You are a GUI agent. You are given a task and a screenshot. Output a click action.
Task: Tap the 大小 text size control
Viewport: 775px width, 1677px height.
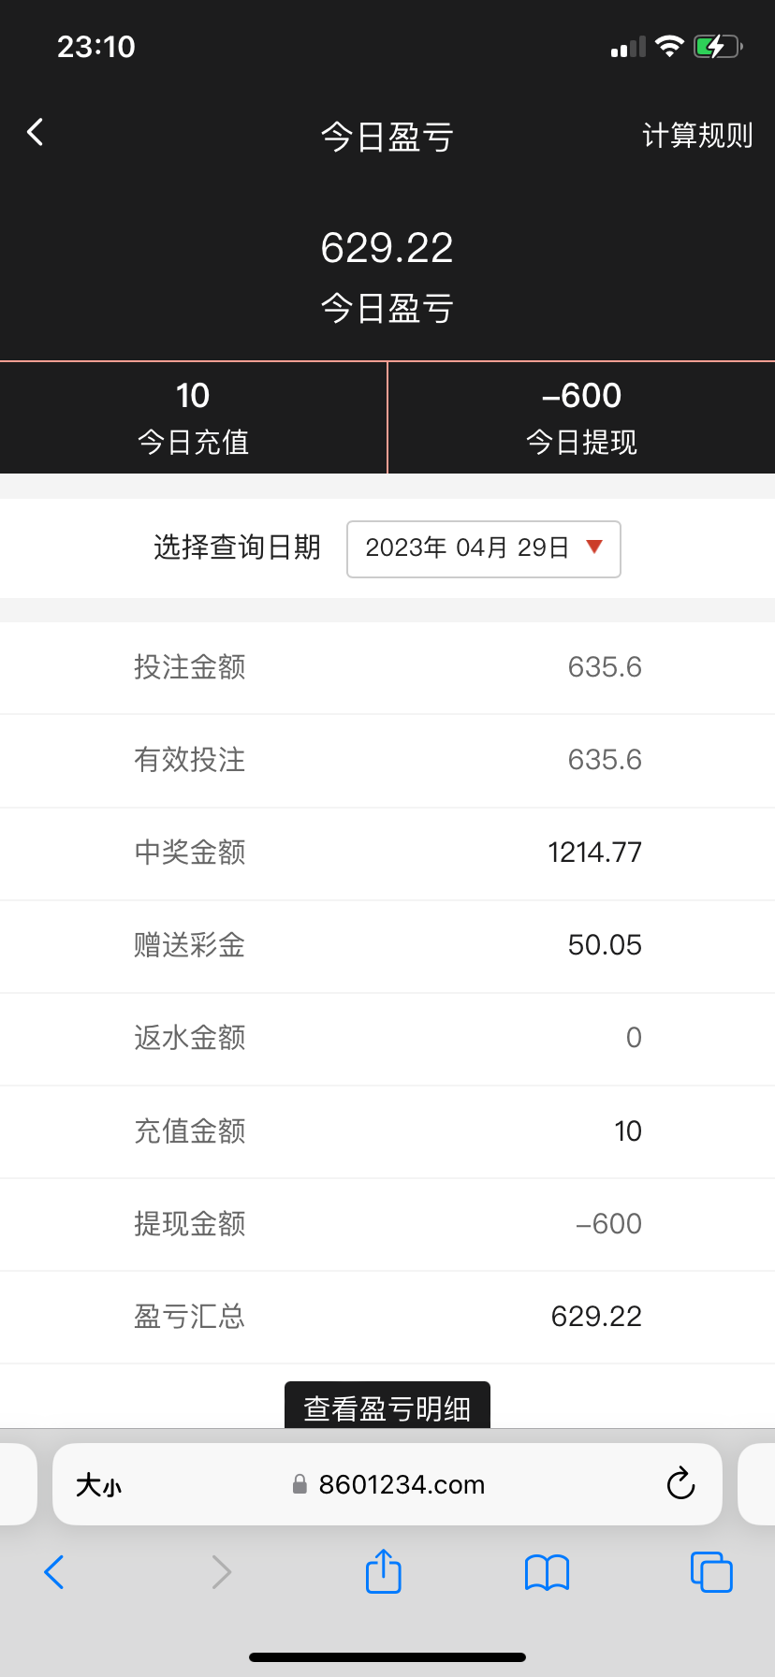pyautogui.click(x=98, y=1485)
